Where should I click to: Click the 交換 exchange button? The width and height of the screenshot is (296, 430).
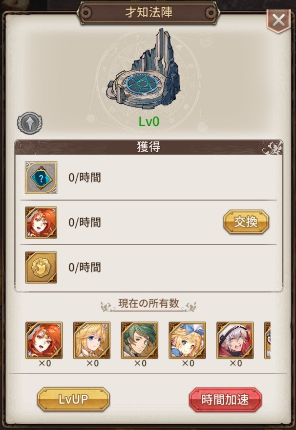(x=246, y=222)
